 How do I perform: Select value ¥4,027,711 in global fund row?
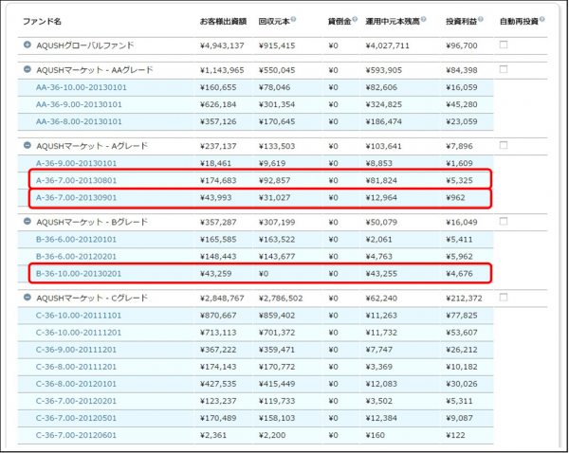[x=387, y=45]
